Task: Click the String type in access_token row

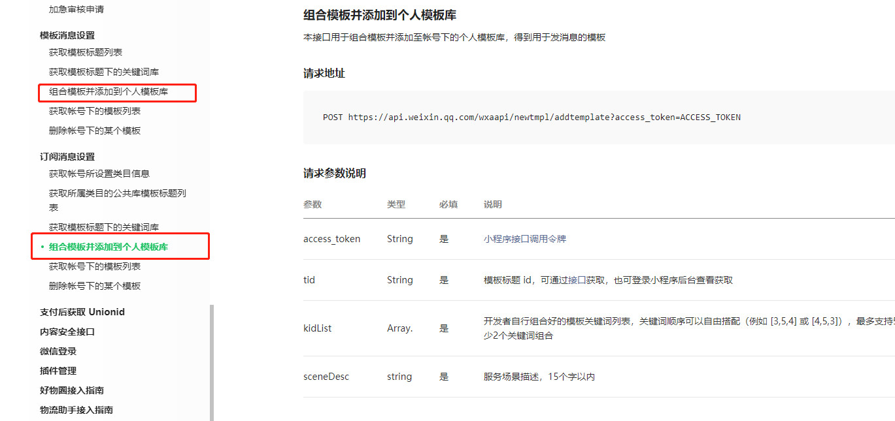Action: coord(400,239)
